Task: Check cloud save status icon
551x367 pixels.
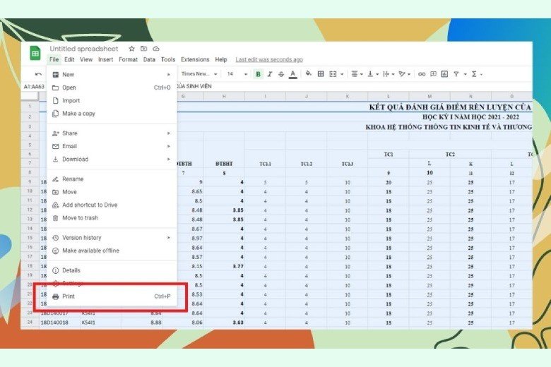Action: point(156,49)
